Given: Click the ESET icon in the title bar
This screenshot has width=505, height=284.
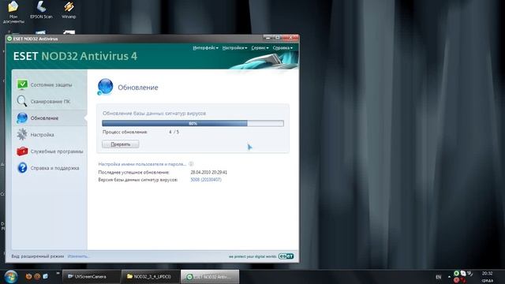Looking at the screenshot, I should [x=9, y=39].
